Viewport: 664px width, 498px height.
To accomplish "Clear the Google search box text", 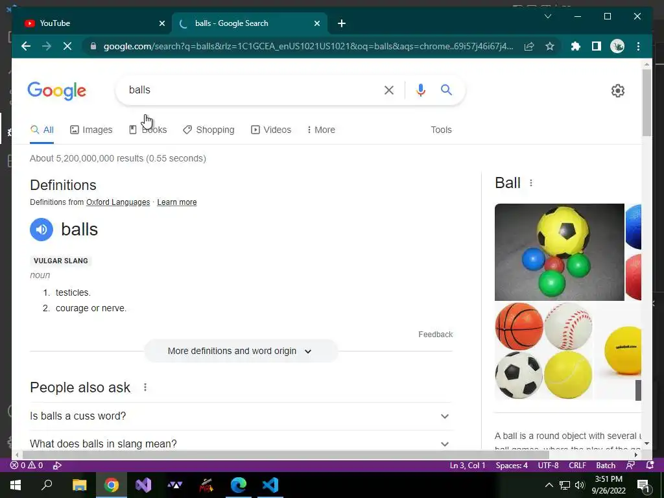I will click(x=389, y=89).
